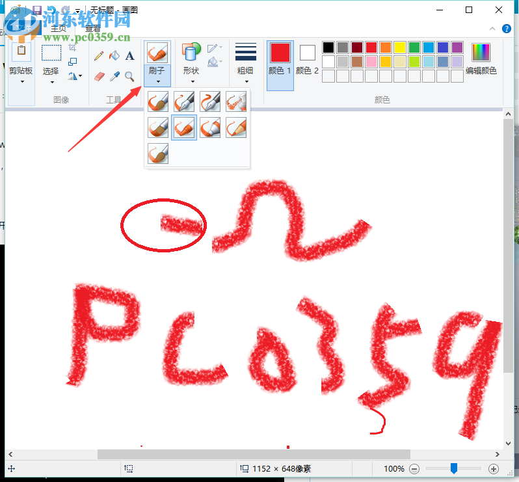
Task: Click the vertical scrollbar down arrow
Action: tap(509, 443)
